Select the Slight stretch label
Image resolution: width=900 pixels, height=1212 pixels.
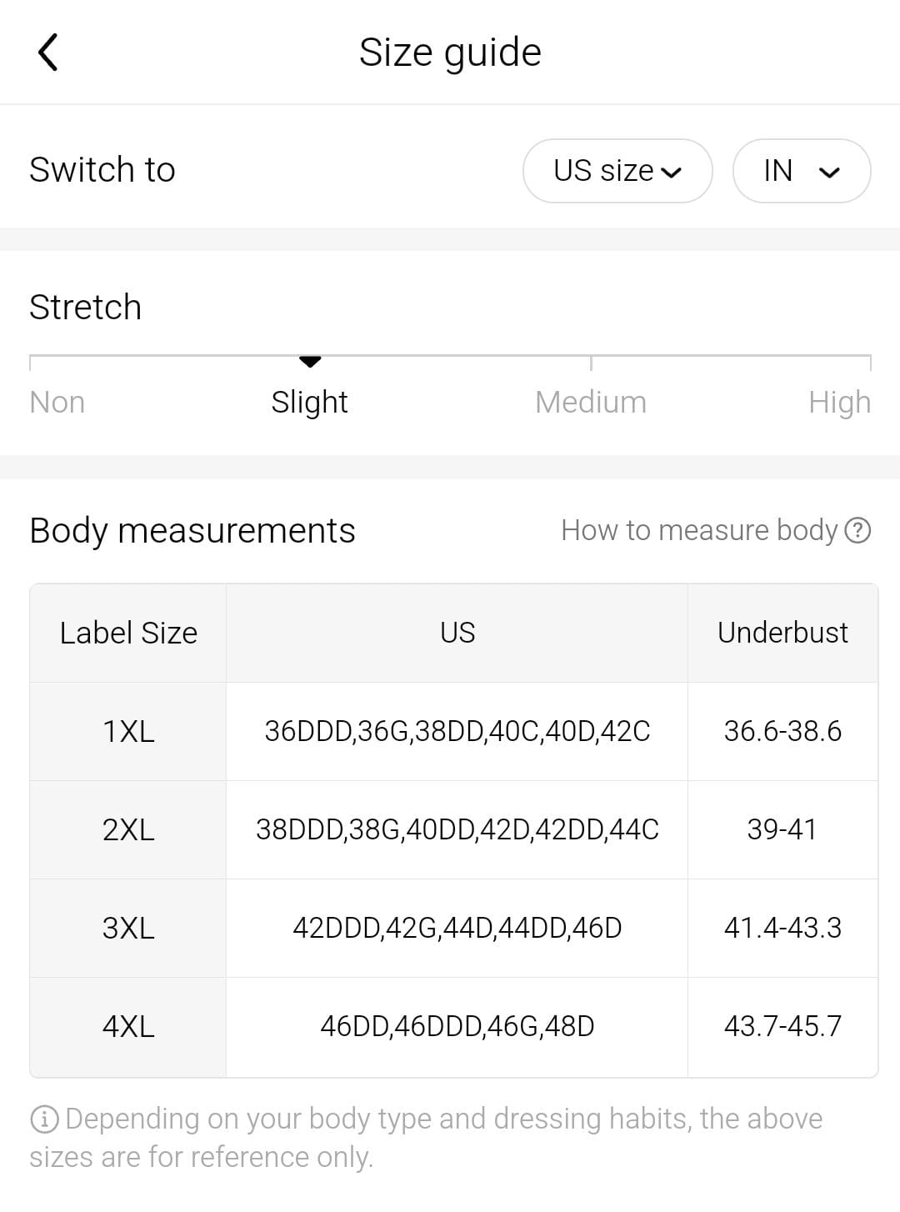coord(309,403)
